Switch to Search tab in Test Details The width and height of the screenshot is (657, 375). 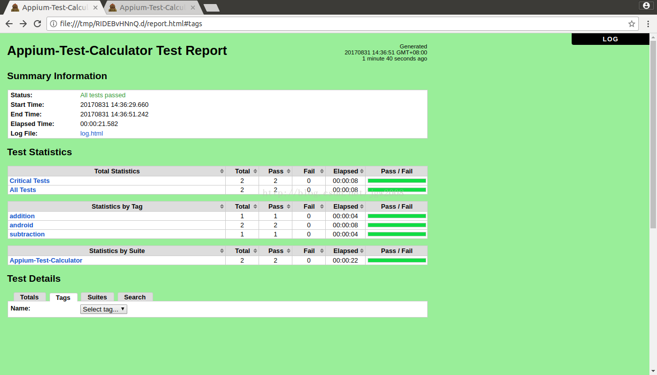point(135,297)
